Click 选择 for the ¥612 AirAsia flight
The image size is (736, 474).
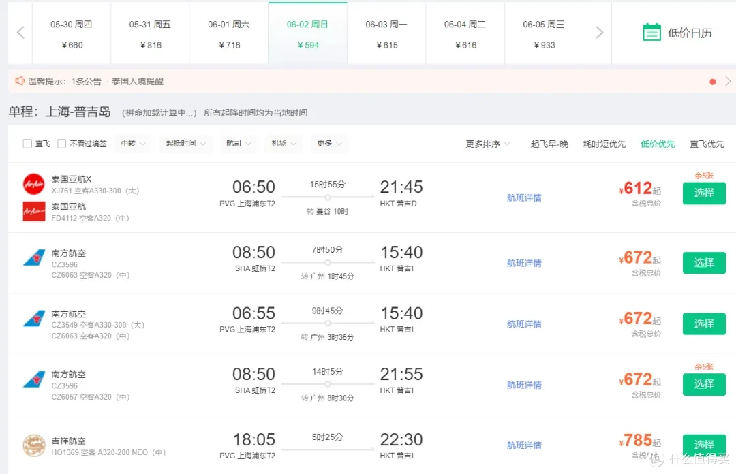[704, 193]
